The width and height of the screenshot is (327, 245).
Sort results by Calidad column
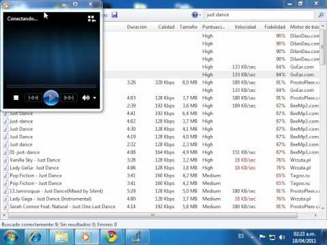(166, 27)
